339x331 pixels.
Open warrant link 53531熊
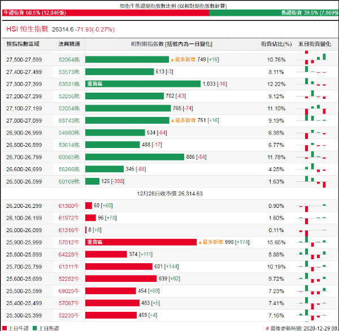point(69,84)
